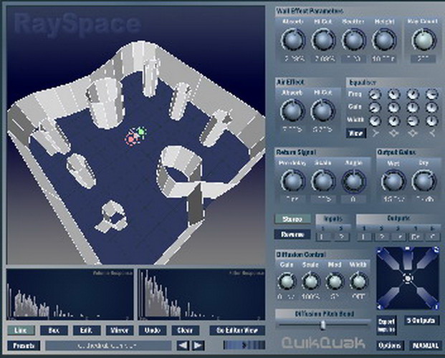Click the Diffusion Control Width knob
The image size is (445, 358).
coord(358,281)
